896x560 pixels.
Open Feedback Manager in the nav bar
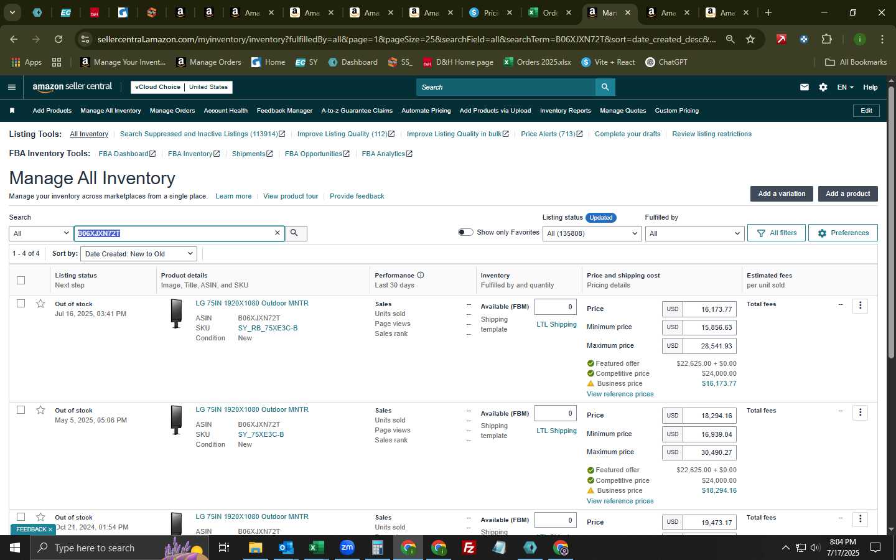[284, 111]
